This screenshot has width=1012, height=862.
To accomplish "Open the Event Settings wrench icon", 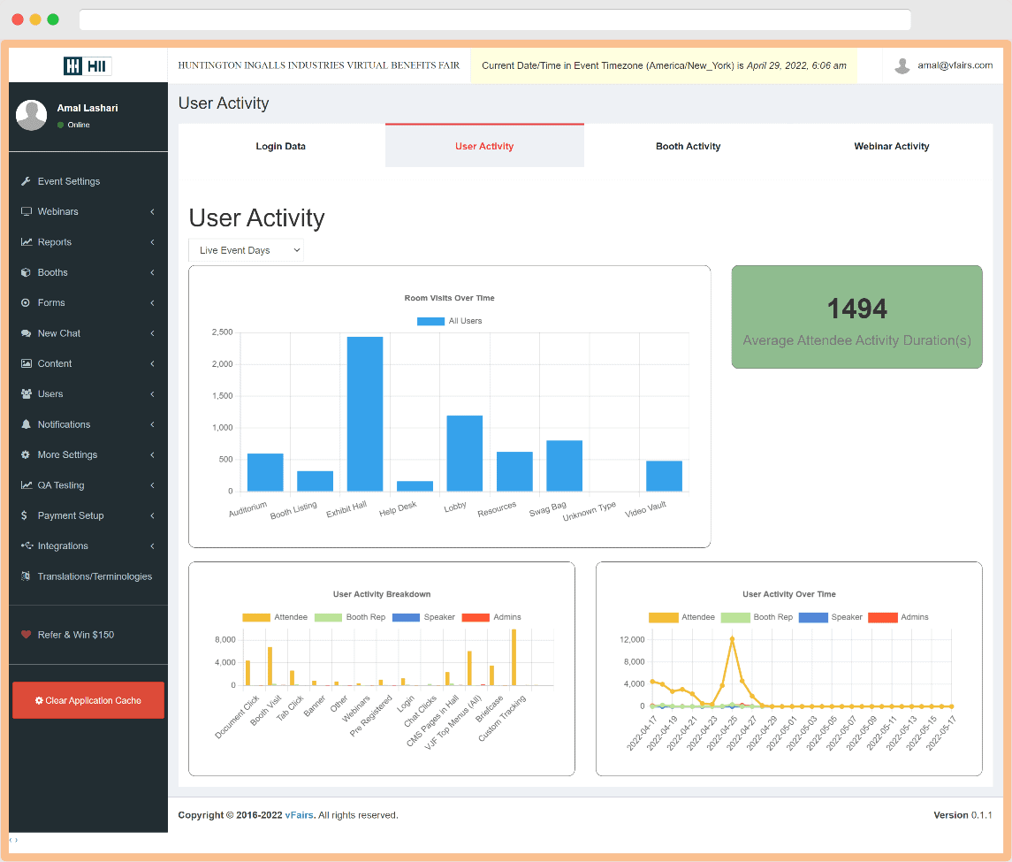I will [28, 181].
